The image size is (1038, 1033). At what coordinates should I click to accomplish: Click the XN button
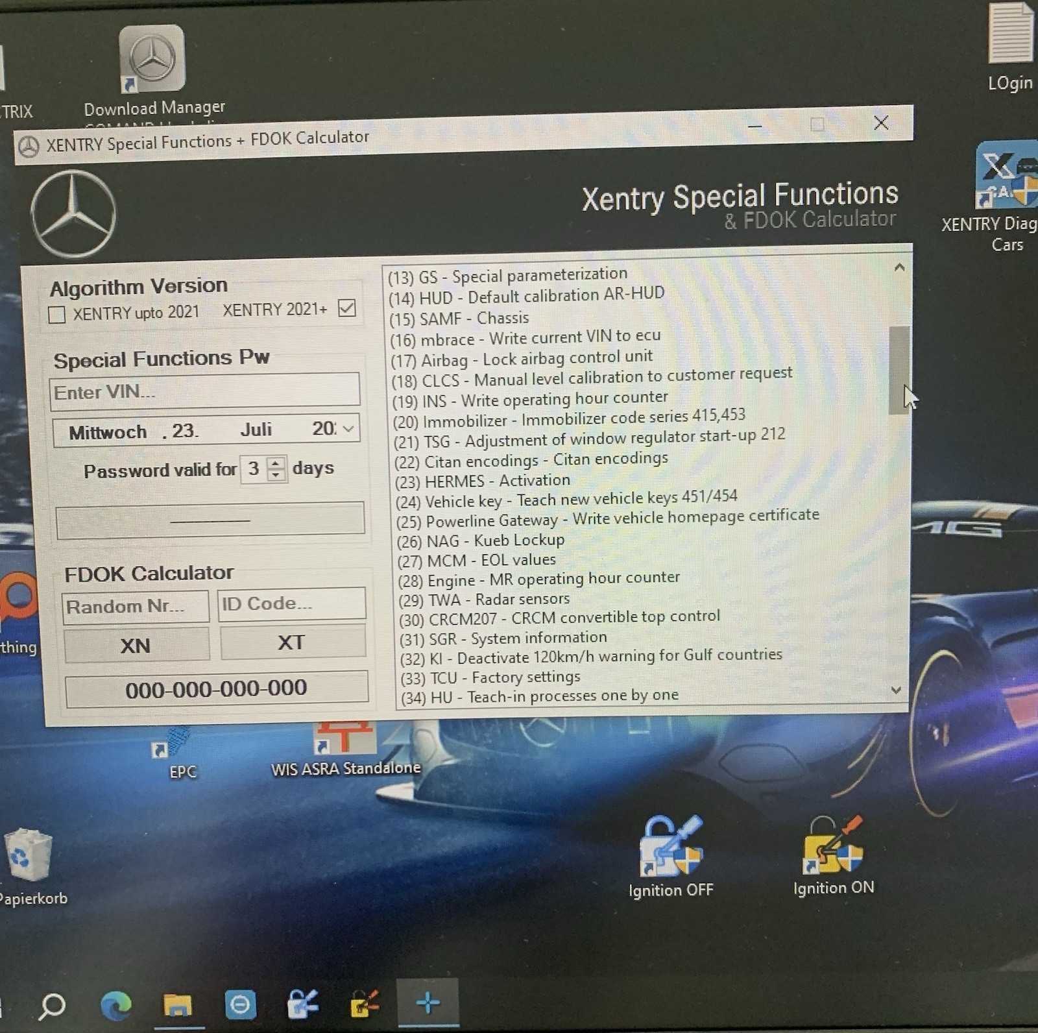point(136,645)
